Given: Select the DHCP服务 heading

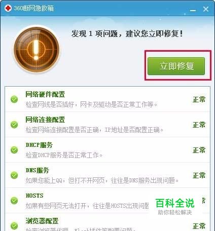Looking at the screenshot, I should [x=39, y=145].
